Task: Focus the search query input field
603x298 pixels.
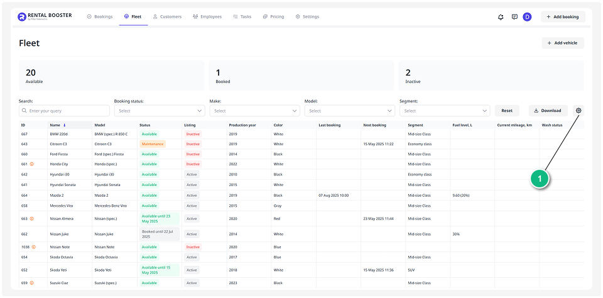Action: pyautogui.click(x=64, y=111)
